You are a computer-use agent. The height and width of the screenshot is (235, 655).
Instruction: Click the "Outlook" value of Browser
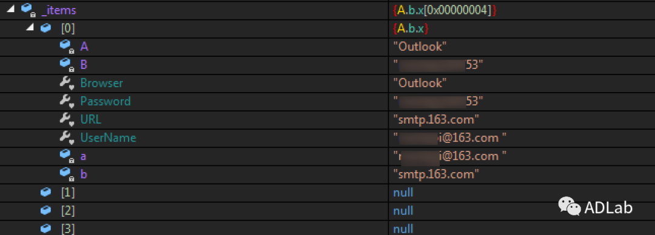[420, 83]
